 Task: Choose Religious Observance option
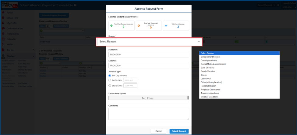(239, 90)
